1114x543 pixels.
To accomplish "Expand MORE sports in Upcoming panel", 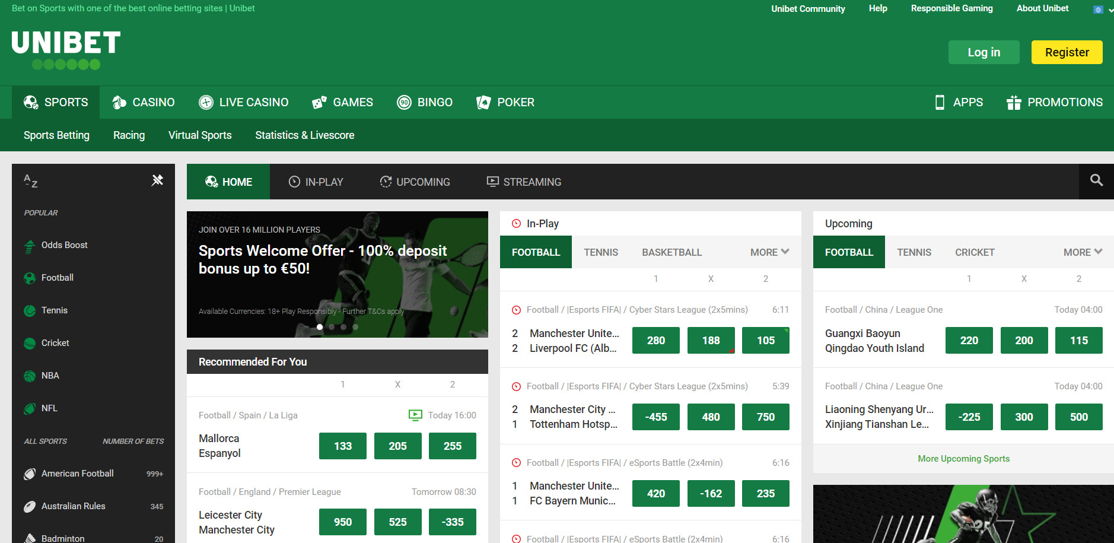I will [1083, 252].
